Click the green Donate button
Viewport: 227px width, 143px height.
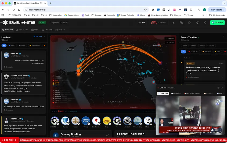click(x=217, y=23)
